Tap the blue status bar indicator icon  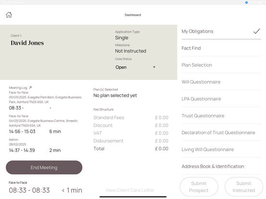point(246,2)
